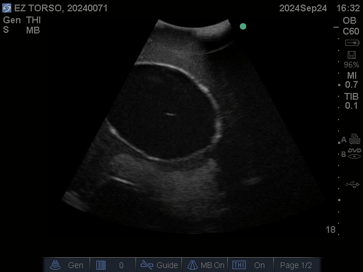
Task: Toggle the MB On softkey
Action: click(205, 265)
